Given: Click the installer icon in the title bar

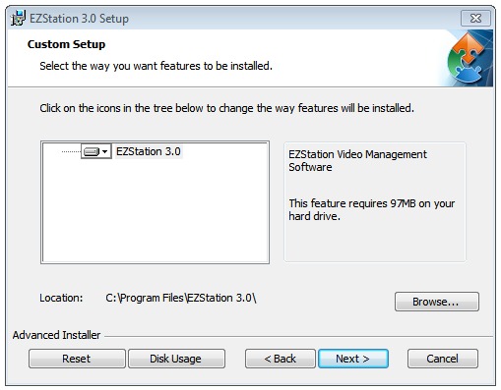Looking at the screenshot, I should [x=18, y=18].
